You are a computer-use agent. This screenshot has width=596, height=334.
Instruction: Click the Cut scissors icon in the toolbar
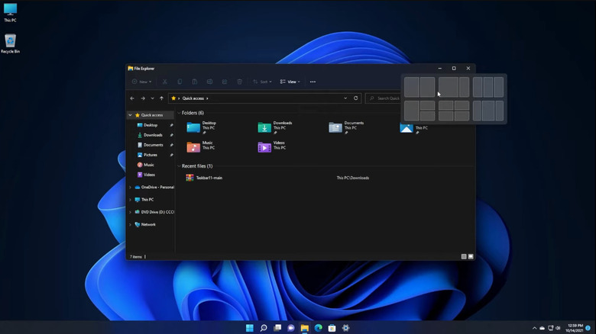tap(164, 82)
